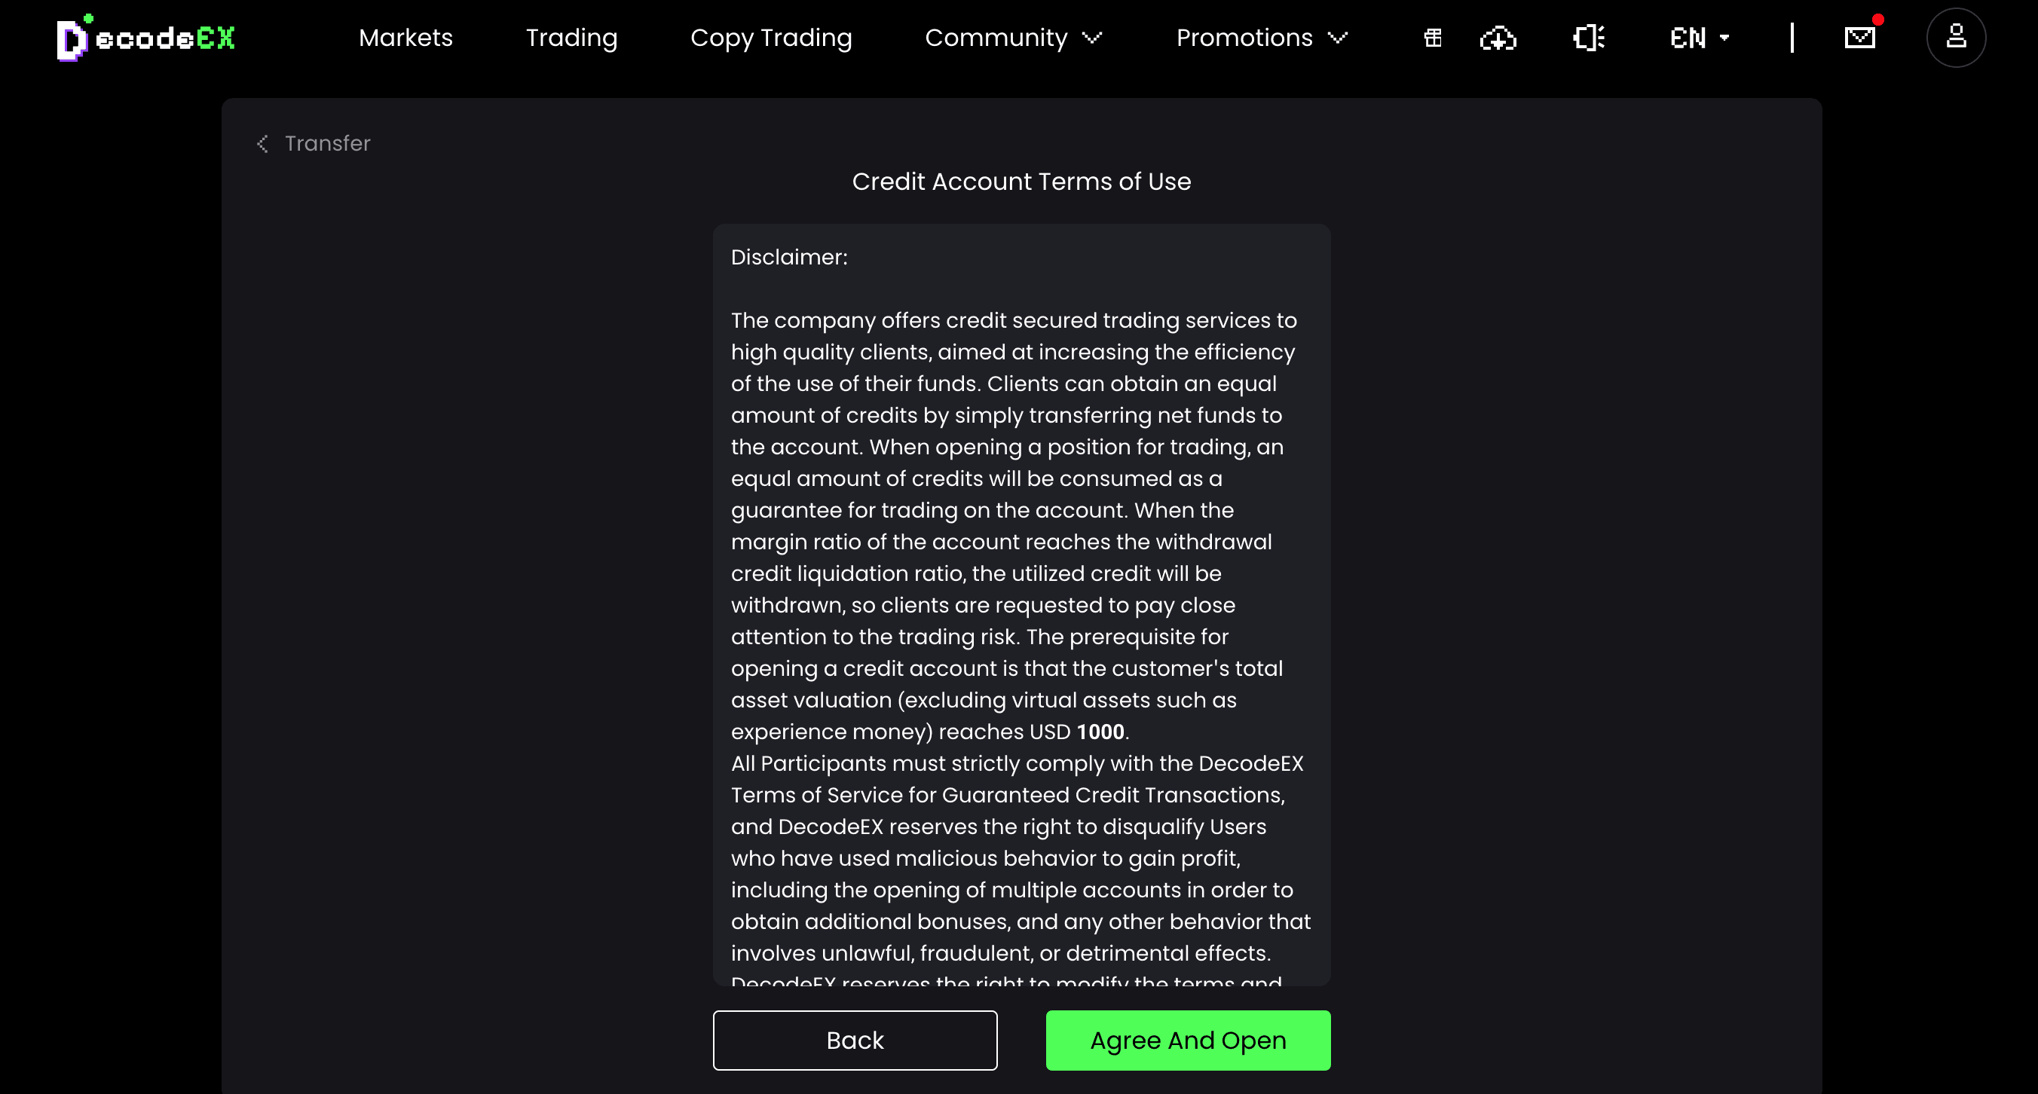2038x1094 pixels.
Task: Click the back arrow beside Transfer
Action: click(262, 143)
